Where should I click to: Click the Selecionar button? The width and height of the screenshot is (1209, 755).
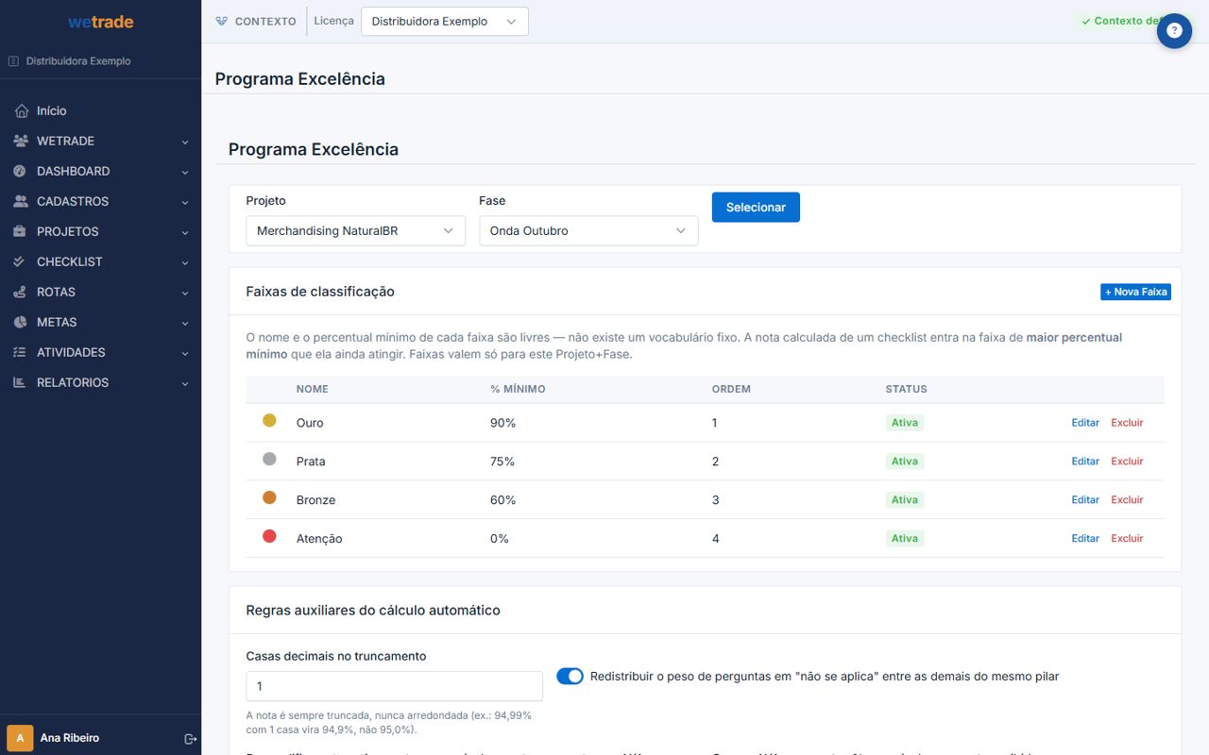point(756,208)
